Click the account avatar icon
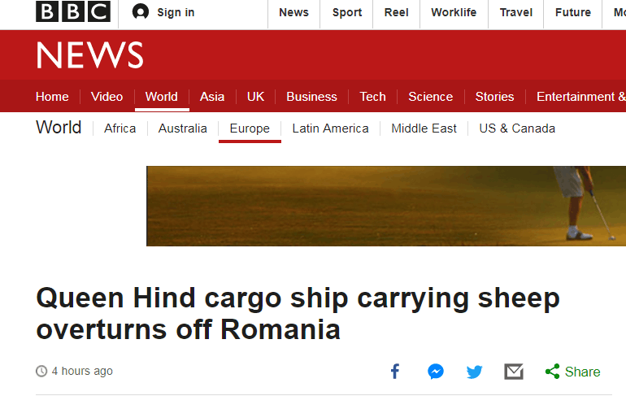Screen dimensions: 626x396 (141, 12)
